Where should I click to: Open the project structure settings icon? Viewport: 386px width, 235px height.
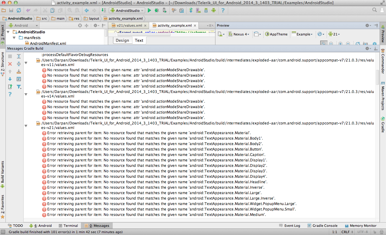pyautogui.click(x=181, y=10)
